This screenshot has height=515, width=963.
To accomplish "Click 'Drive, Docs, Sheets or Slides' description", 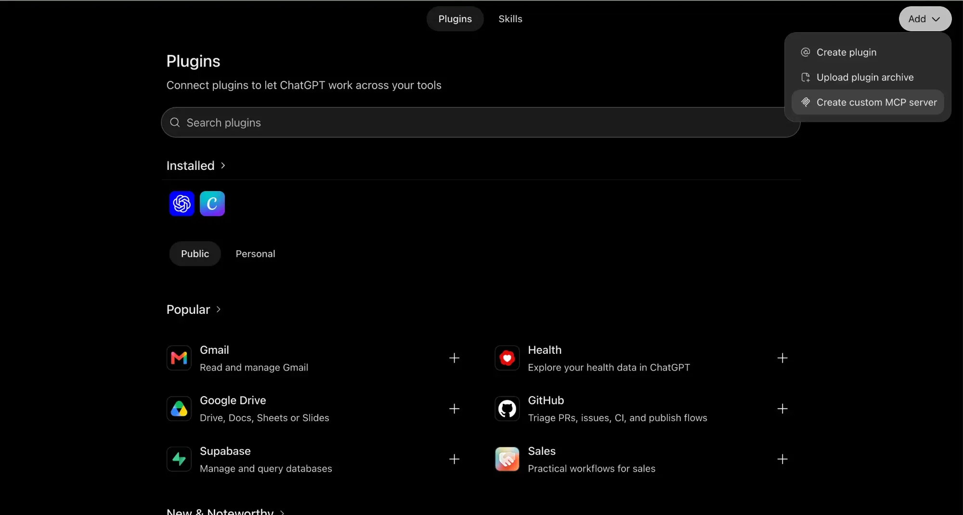I will (x=264, y=418).
